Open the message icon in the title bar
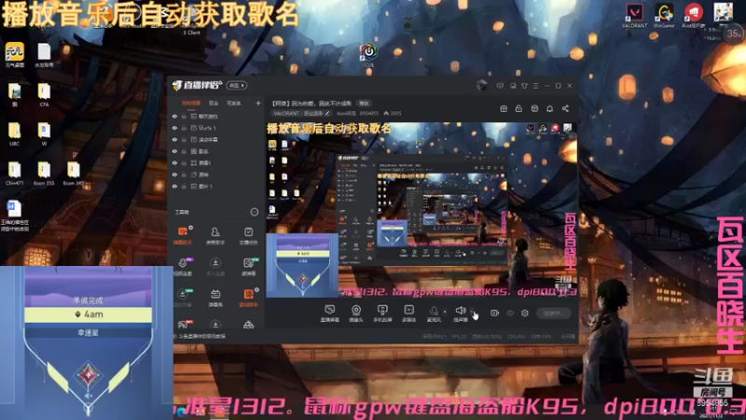The image size is (746, 420). pyautogui.click(x=500, y=86)
